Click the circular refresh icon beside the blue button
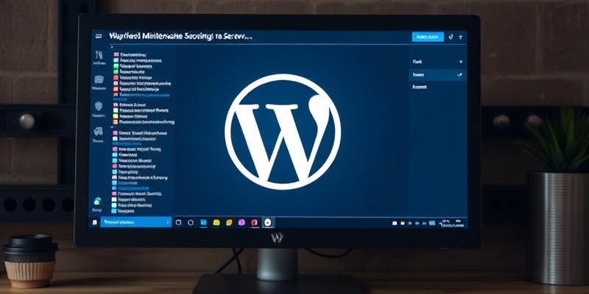 pyautogui.click(x=451, y=37)
